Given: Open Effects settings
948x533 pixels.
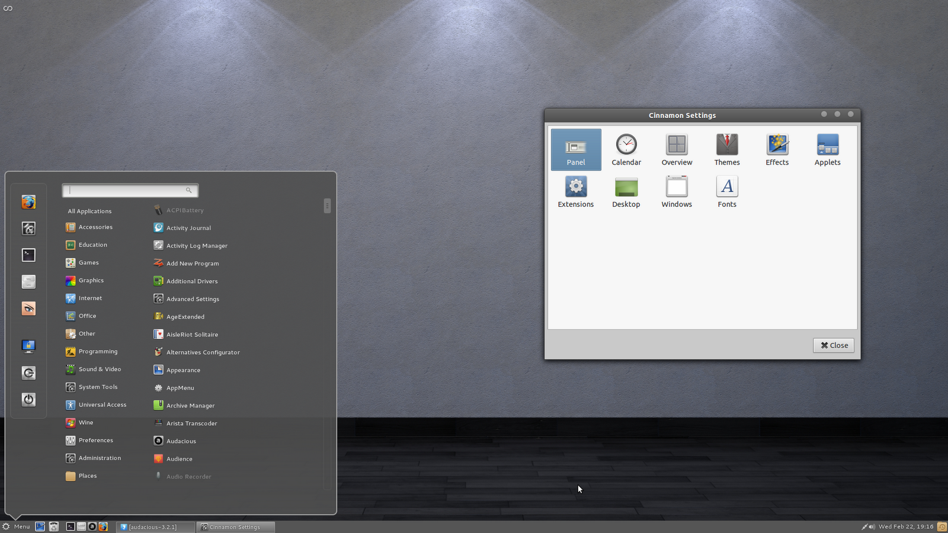Looking at the screenshot, I should point(777,149).
